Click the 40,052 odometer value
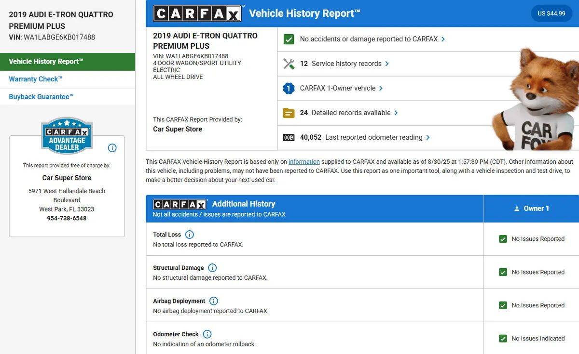579x354 pixels. (311, 137)
